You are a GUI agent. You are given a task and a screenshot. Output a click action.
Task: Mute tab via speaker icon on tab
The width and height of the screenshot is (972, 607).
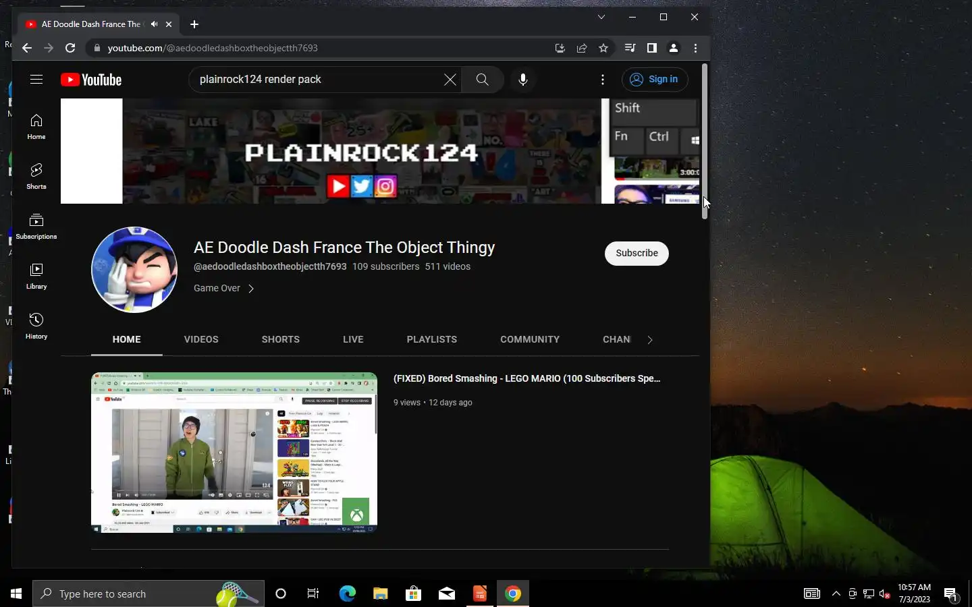[x=154, y=24]
